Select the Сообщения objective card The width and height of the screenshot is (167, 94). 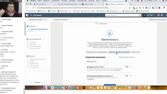click(x=110, y=24)
